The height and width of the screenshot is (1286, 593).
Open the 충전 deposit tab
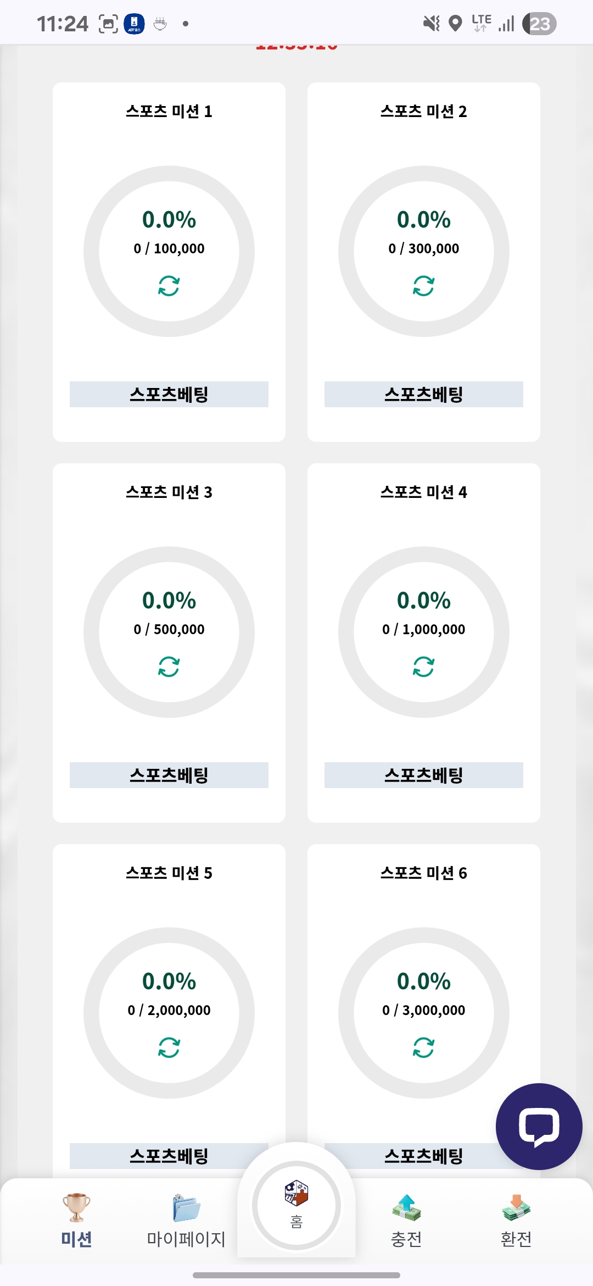pyautogui.click(x=406, y=1219)
